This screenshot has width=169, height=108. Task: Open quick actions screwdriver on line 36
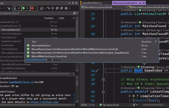click(x=97, y=71)
